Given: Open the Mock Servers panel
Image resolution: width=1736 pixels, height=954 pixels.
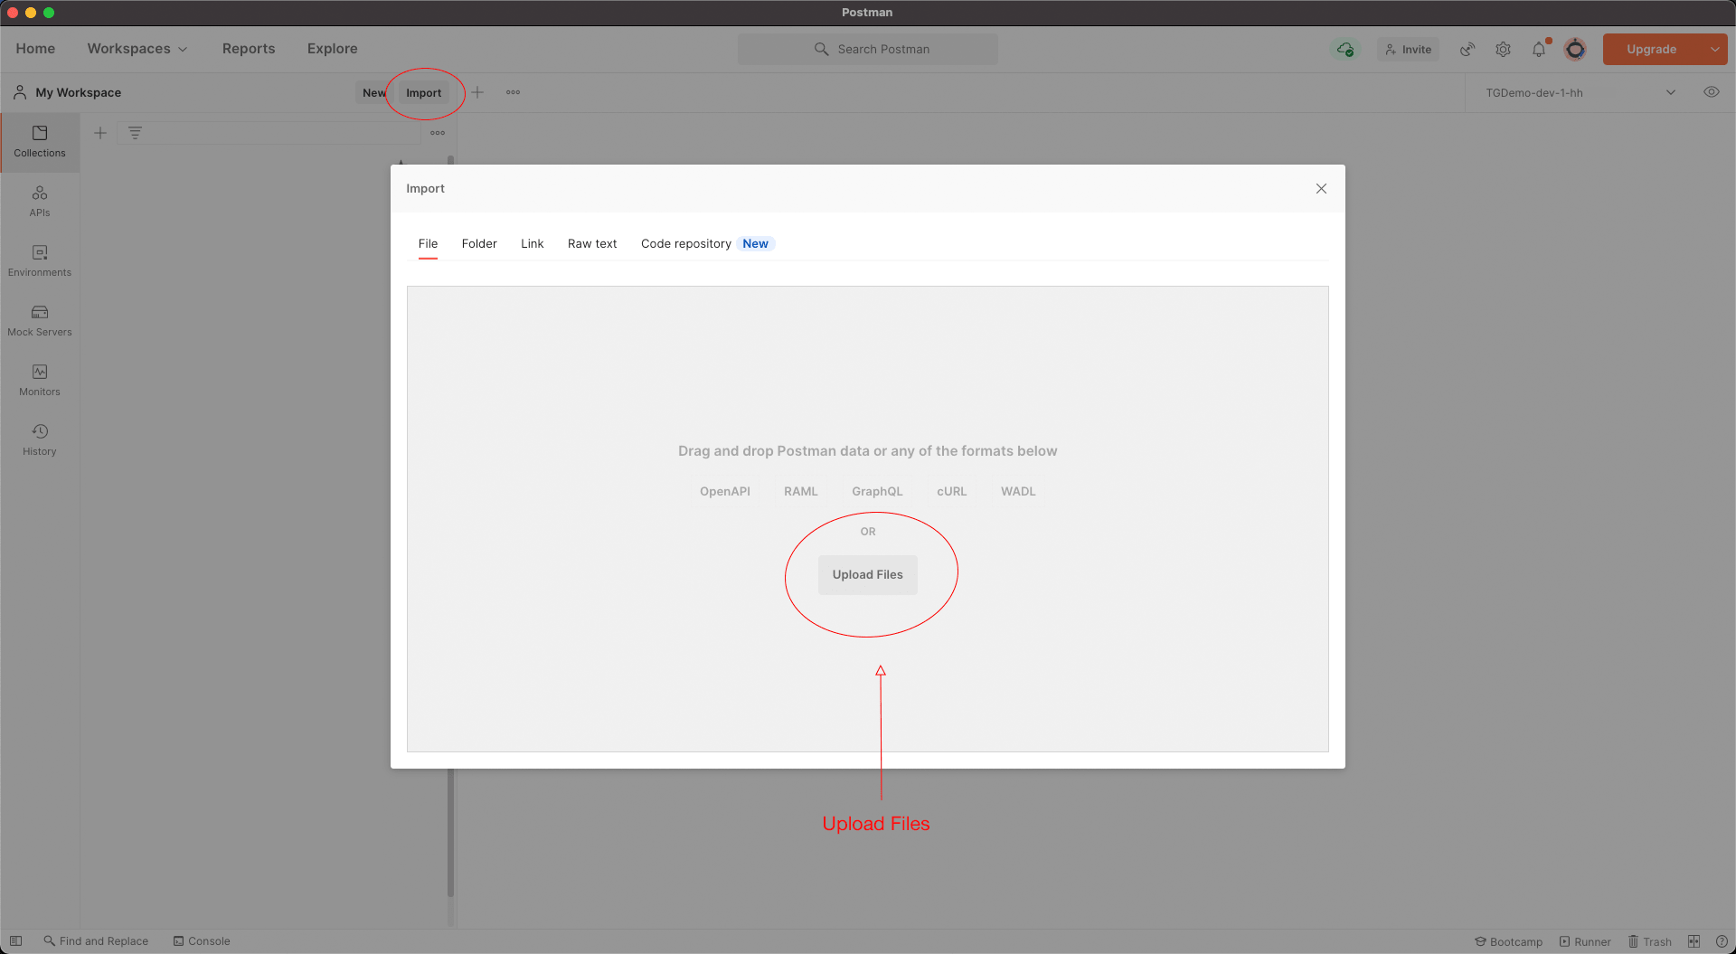Looking at the screenshot, I should coord(40,320).
